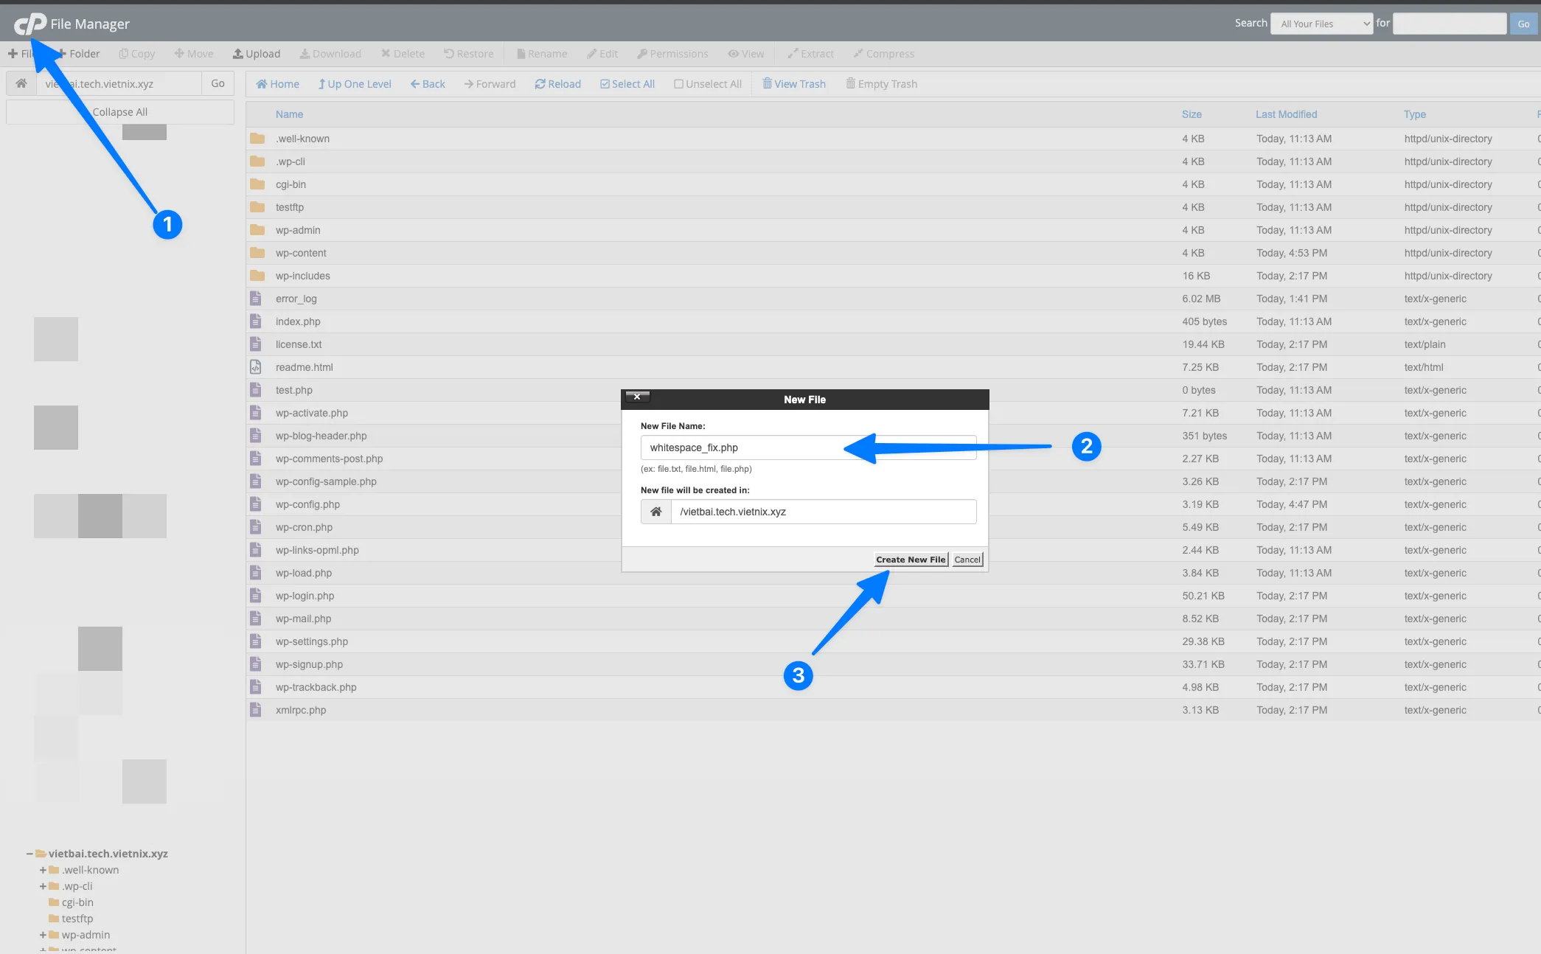Extract an archive using the Extract icon
1541x954 pixels.
pyautogui.click(x=810, y=53)
